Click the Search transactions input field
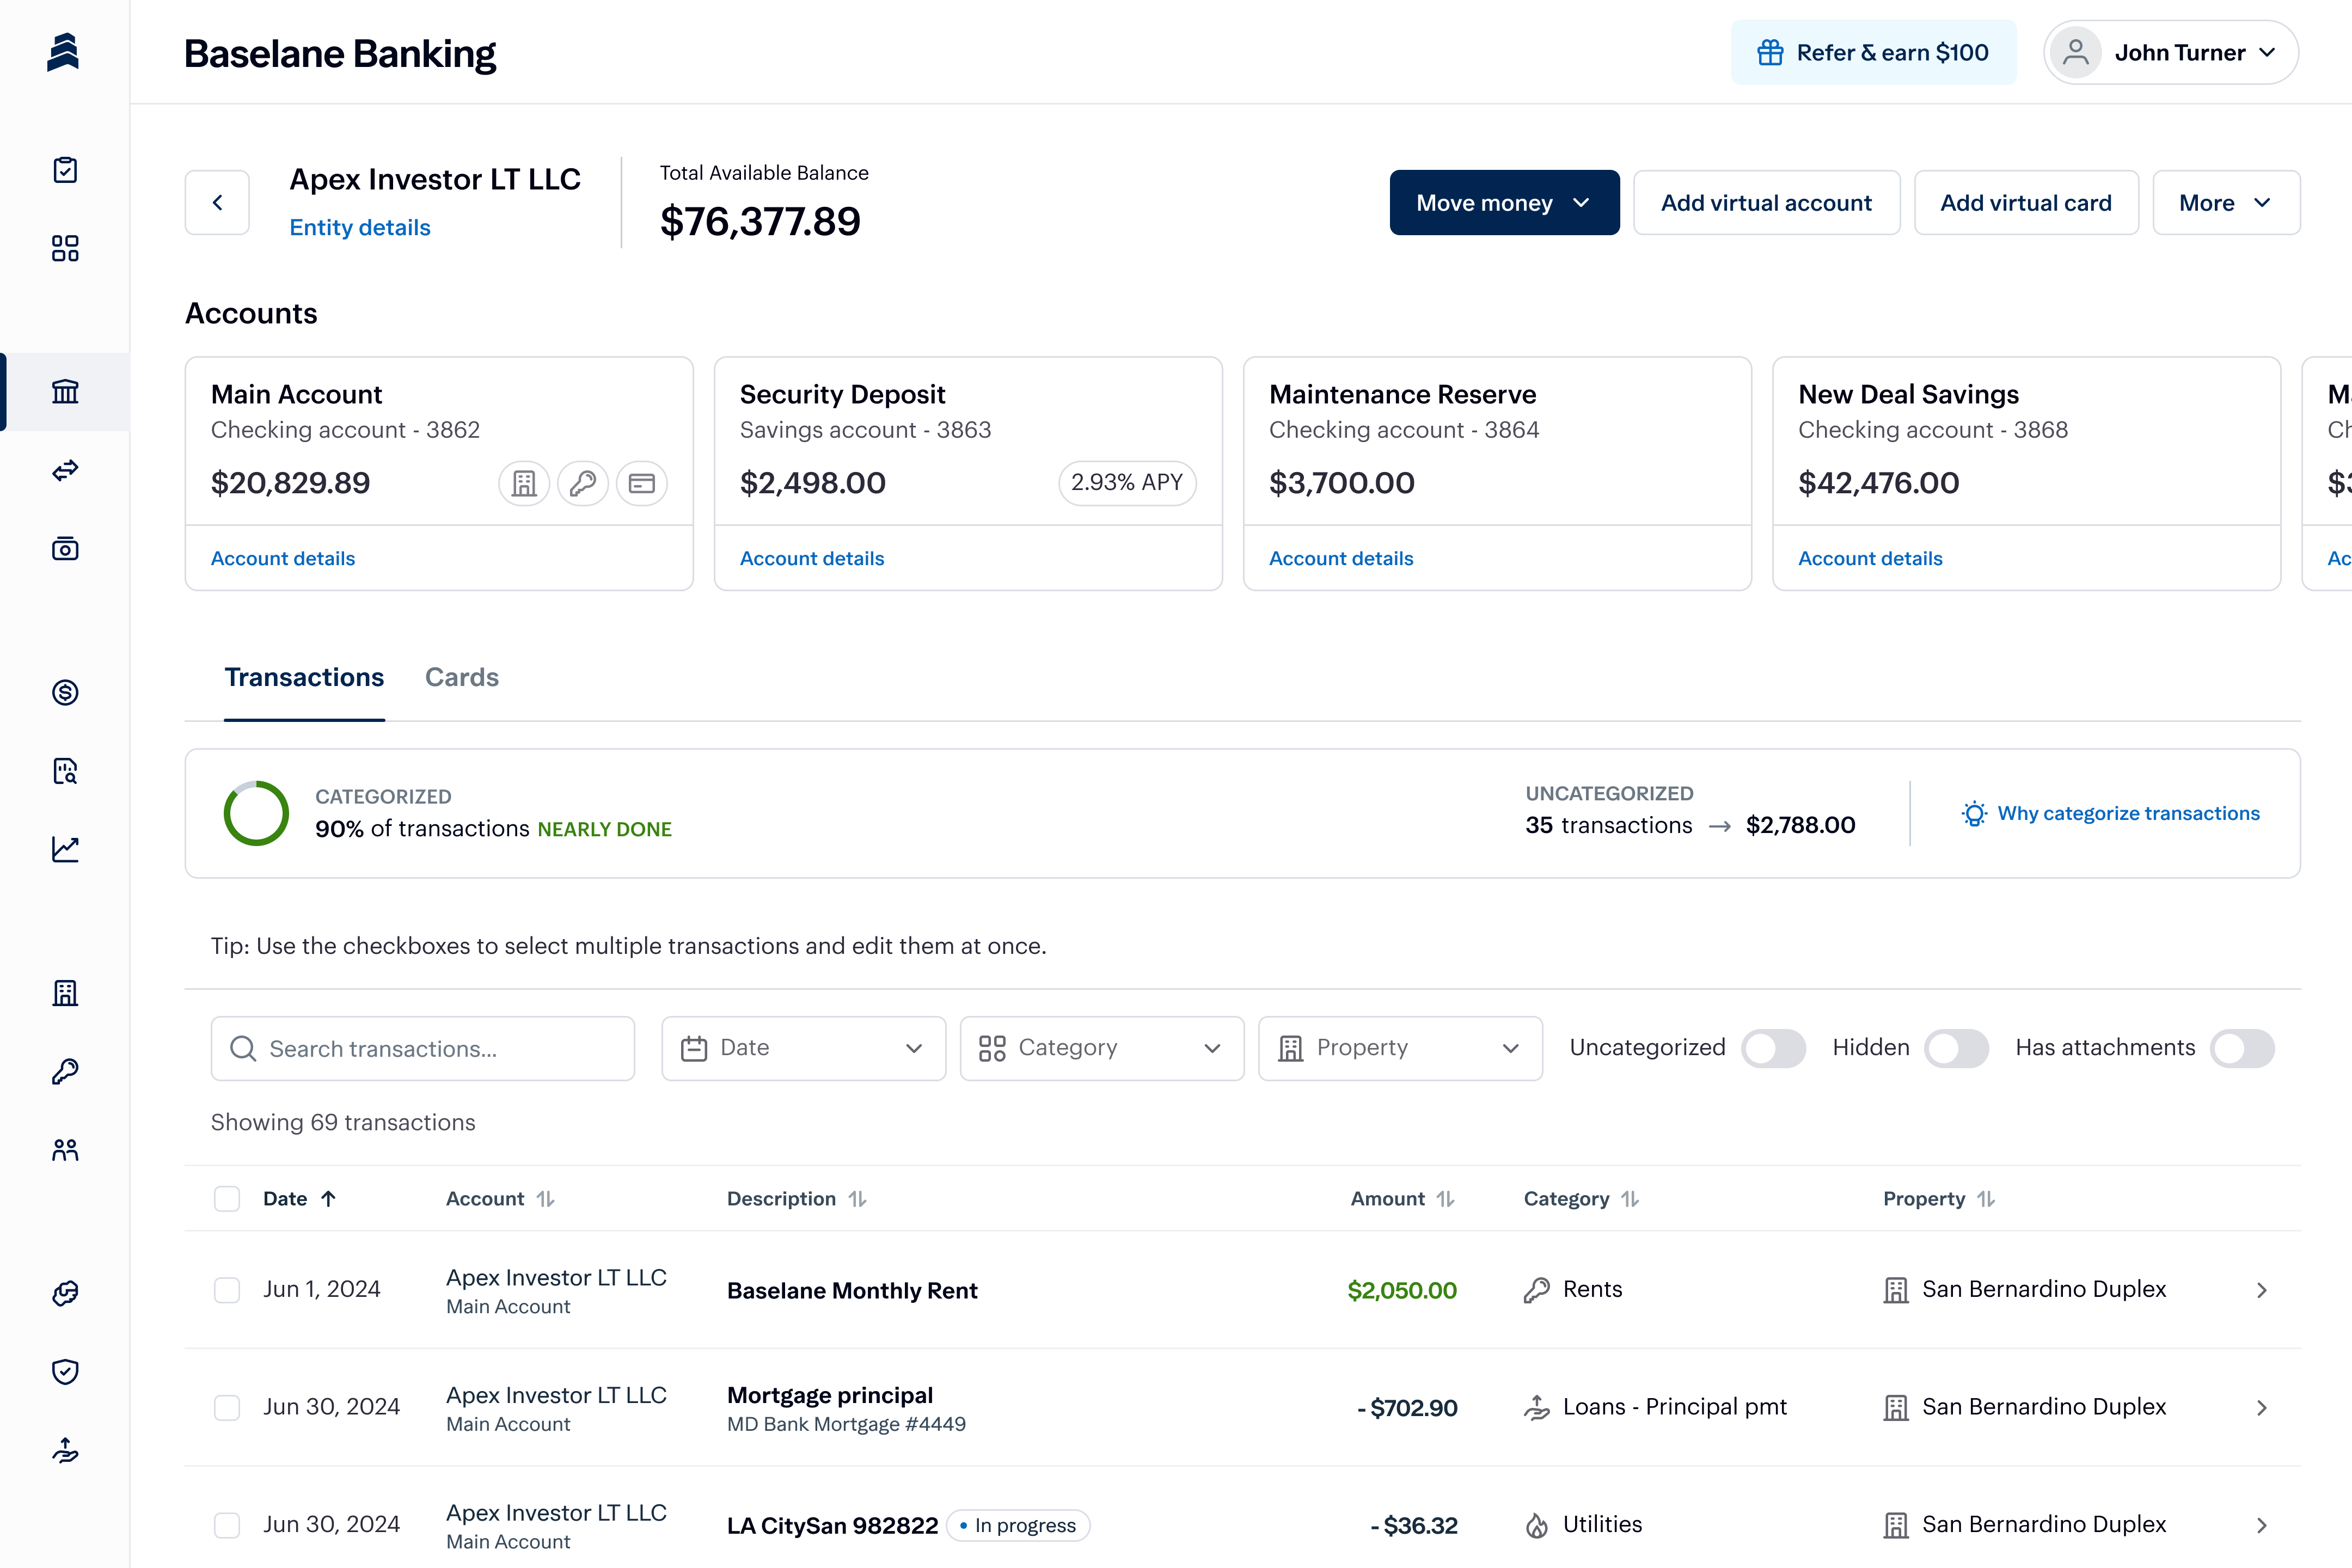Image resolution: width=2352 pixels, height=1568 pixels. point(423,1048)
